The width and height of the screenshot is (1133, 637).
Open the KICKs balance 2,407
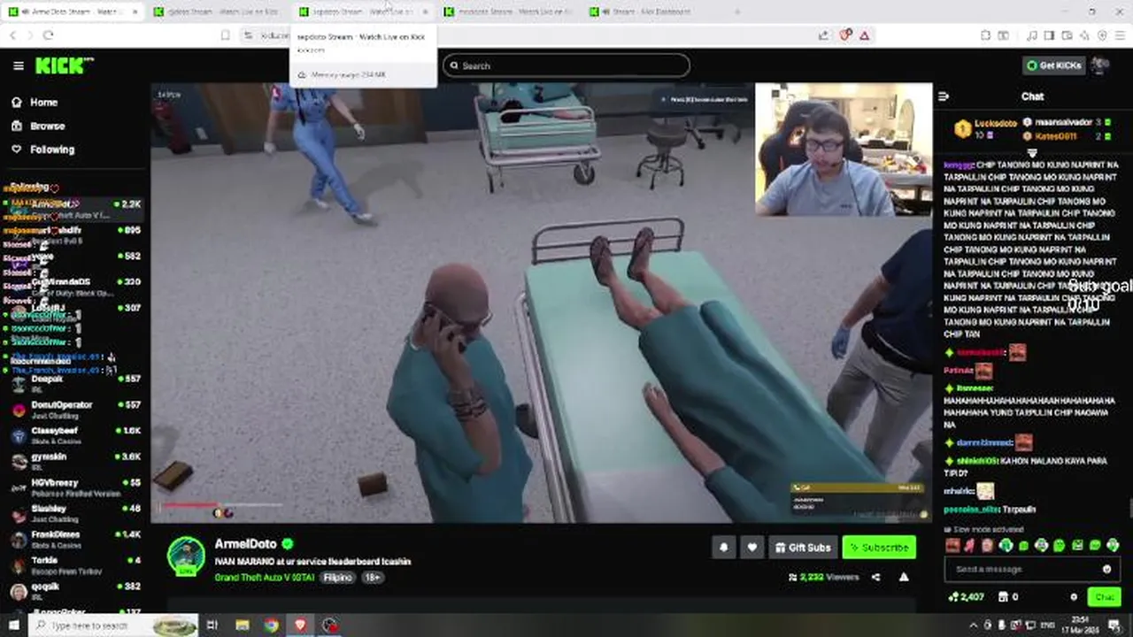click(x=966, y=597)
